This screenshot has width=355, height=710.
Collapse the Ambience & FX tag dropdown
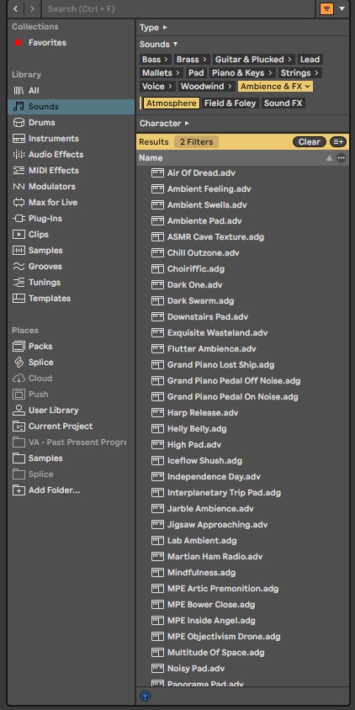coord(307,87)
